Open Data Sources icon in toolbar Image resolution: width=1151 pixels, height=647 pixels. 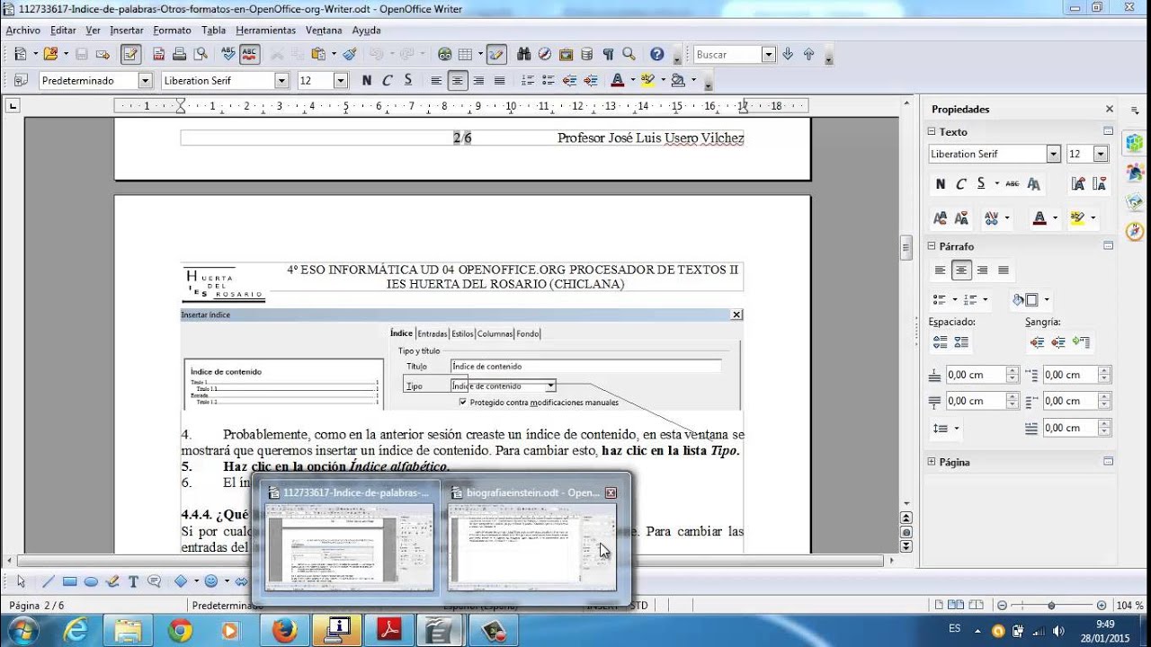pyautogui.click(x=587, y=54)
